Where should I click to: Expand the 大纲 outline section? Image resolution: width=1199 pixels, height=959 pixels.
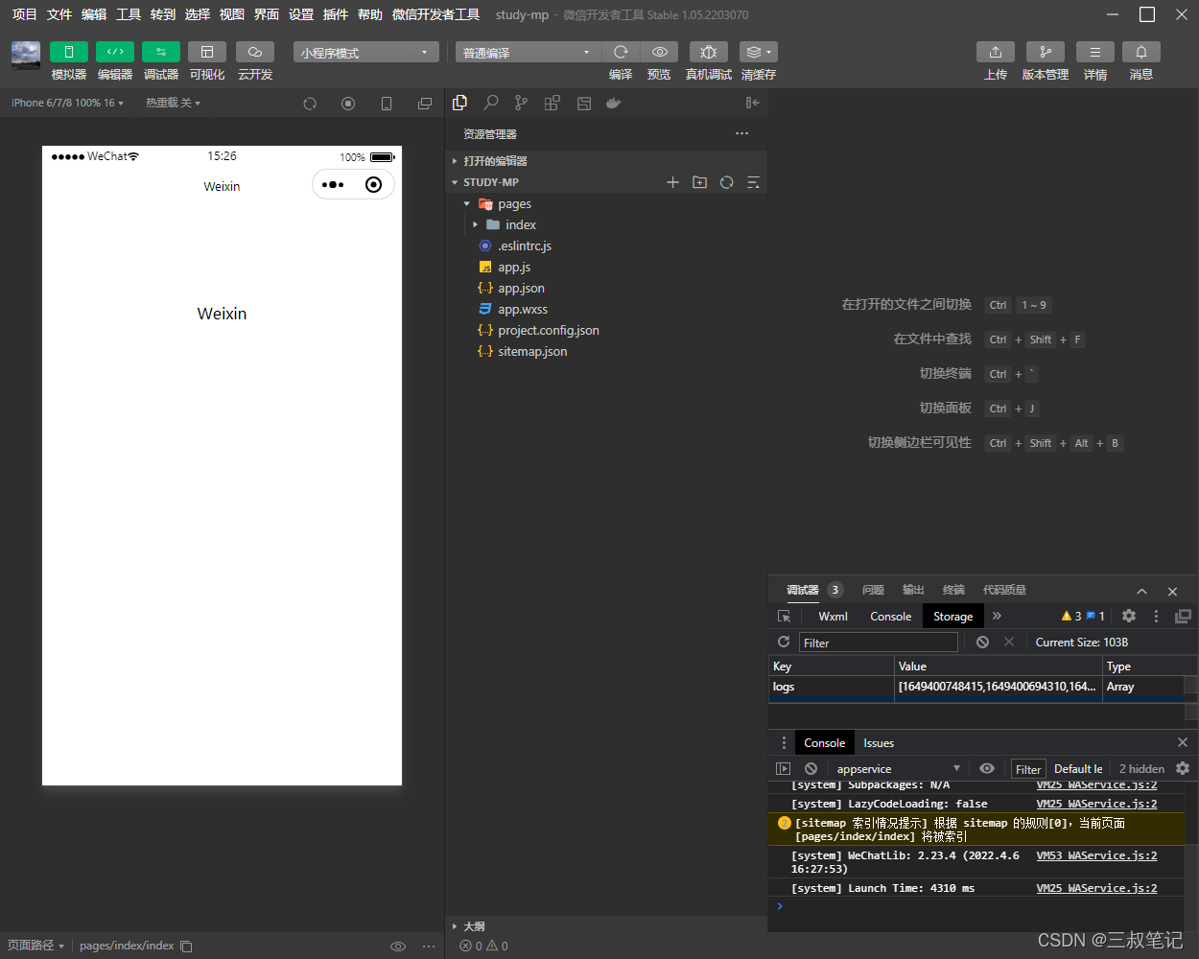(606, 926)
